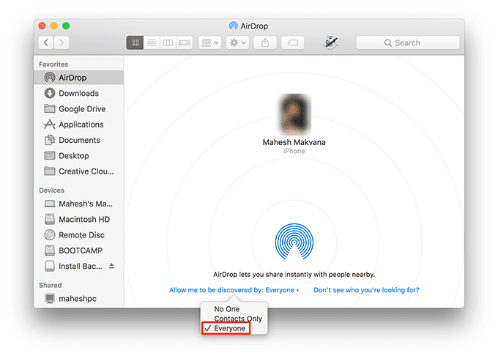Open 'Don't see who you're looking for?' link
Image resolution: width=498 pixels, height=356 pixels.
[366, 290]
